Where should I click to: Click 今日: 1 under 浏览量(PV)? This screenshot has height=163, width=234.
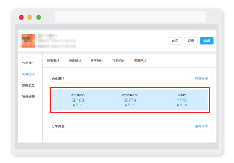coord(78,105)
